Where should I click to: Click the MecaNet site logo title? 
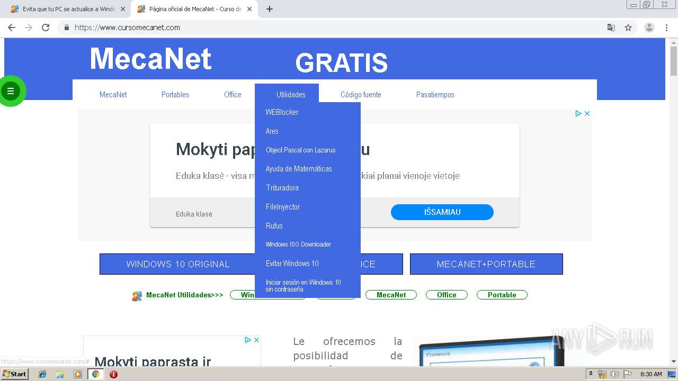click(151, 59)
